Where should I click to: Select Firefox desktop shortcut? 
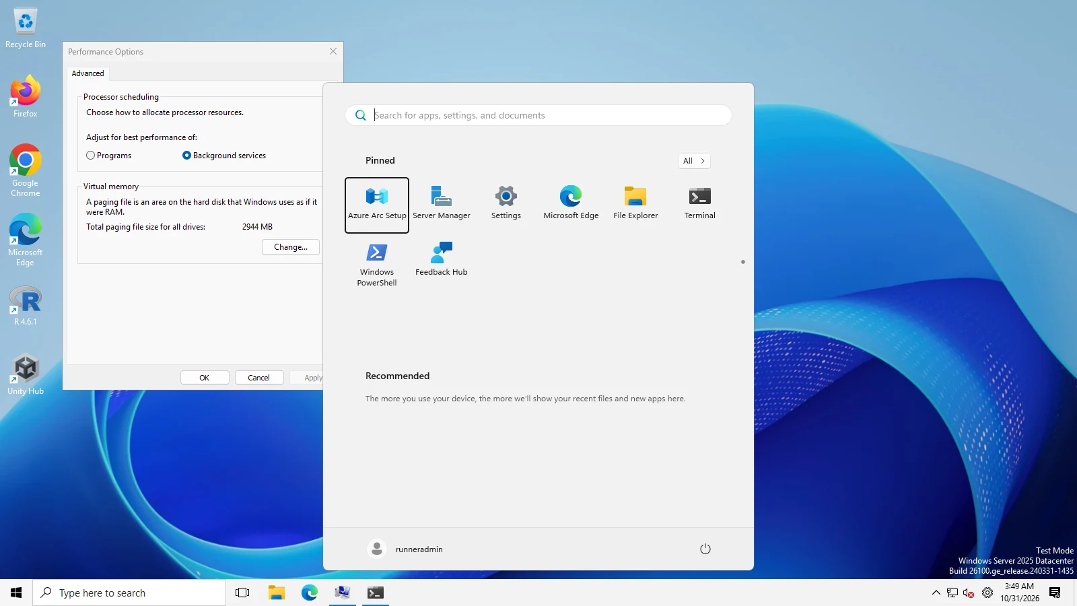coord(26,97)
